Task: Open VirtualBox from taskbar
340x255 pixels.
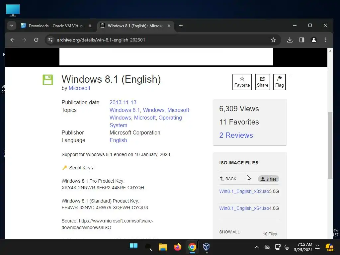Action: pos(207,247)
